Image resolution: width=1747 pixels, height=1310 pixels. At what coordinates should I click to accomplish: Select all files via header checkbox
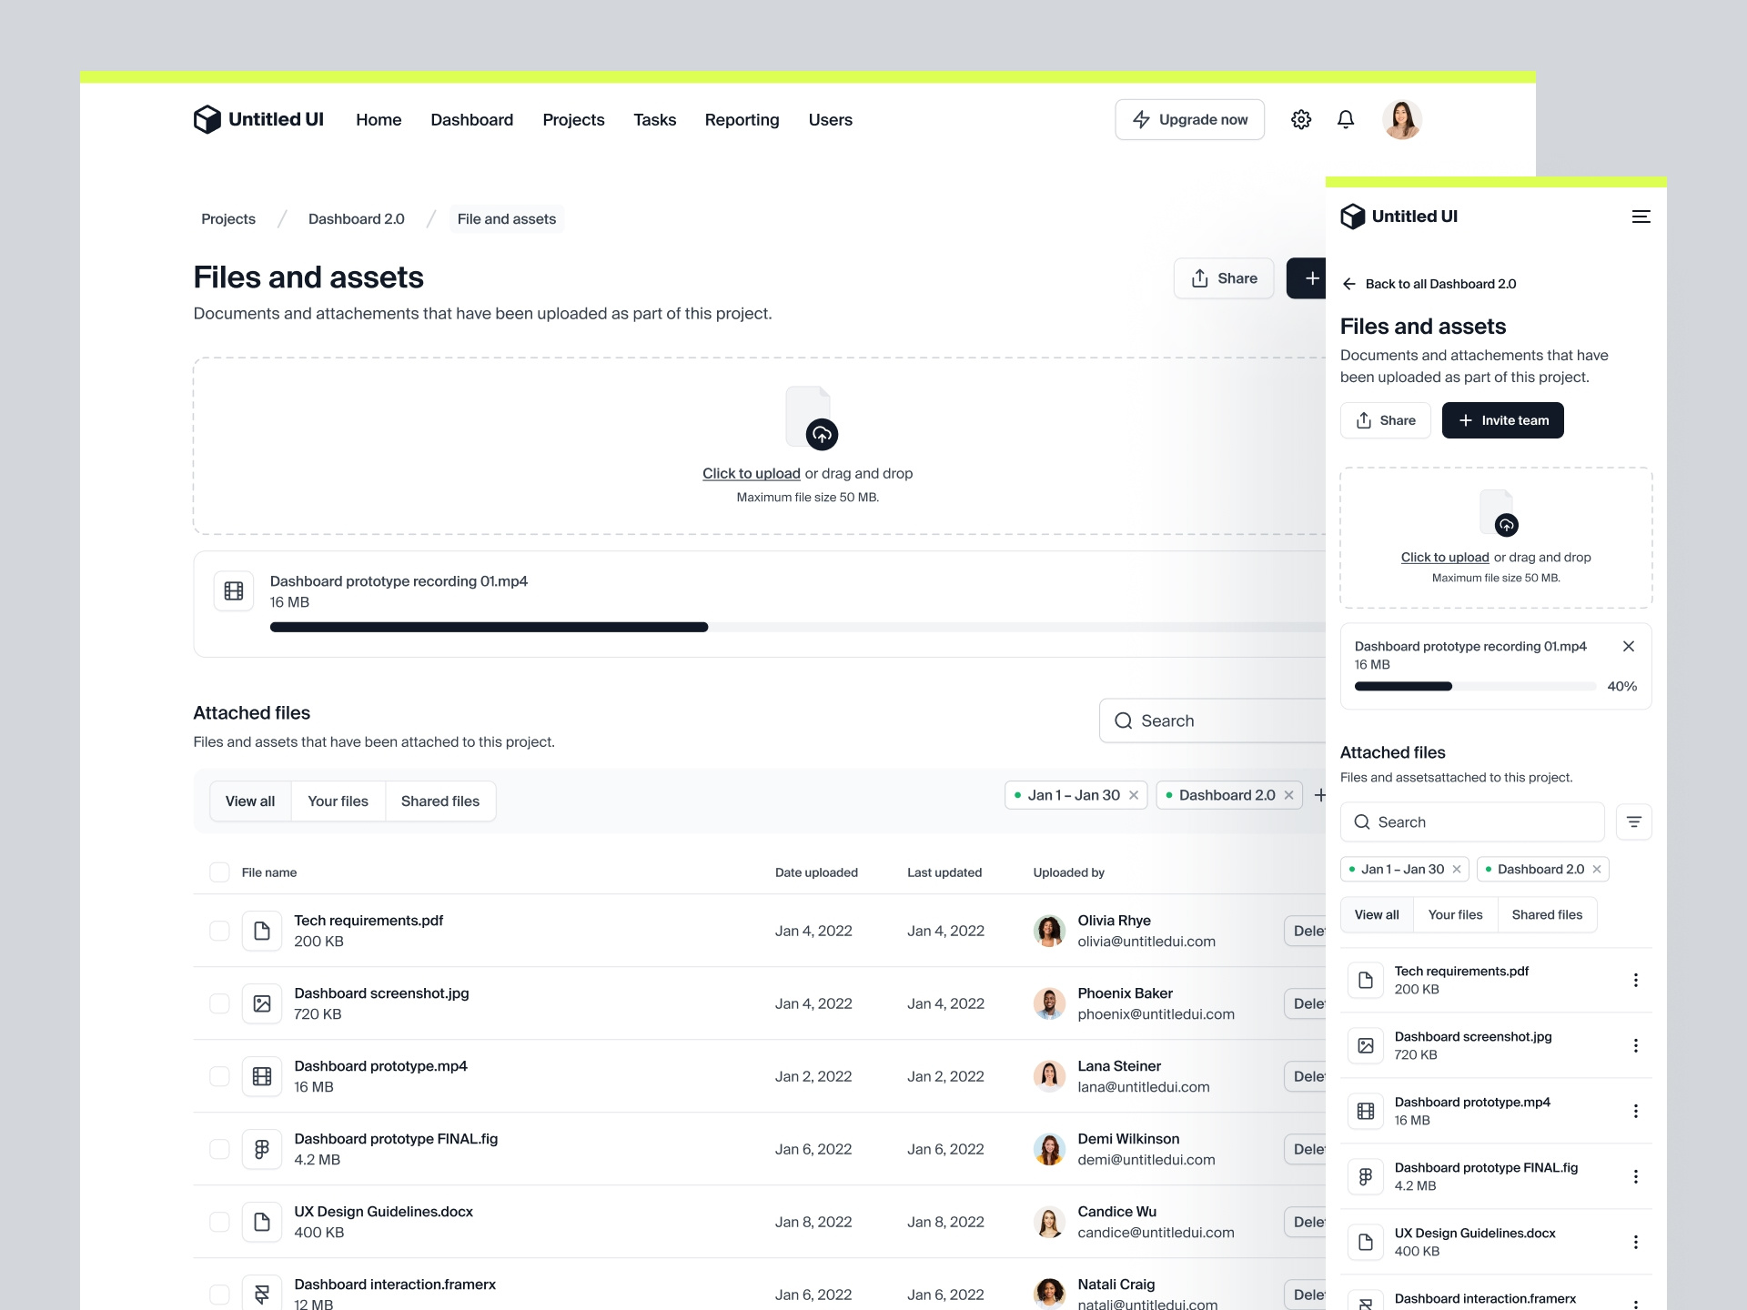219,872
